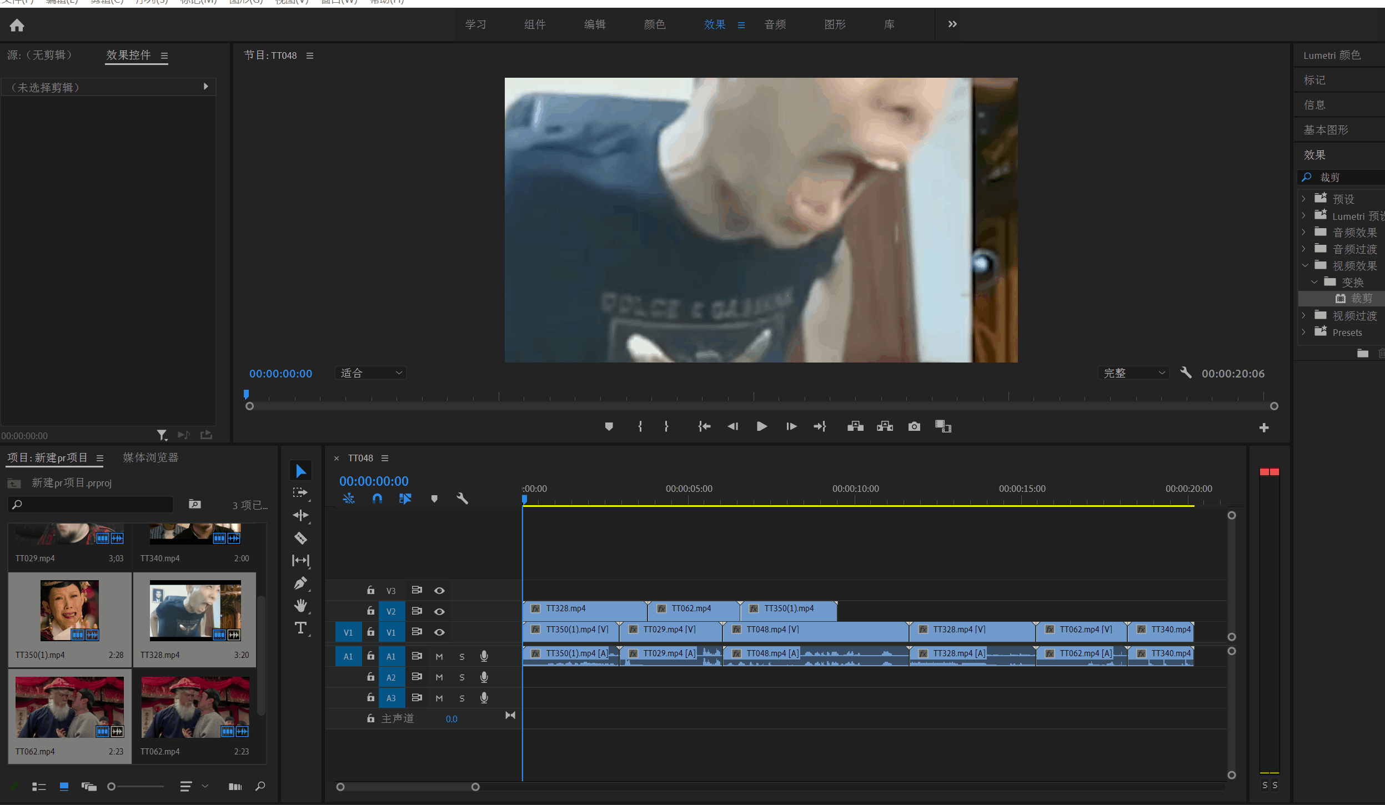Select the Hand tool

300,606
